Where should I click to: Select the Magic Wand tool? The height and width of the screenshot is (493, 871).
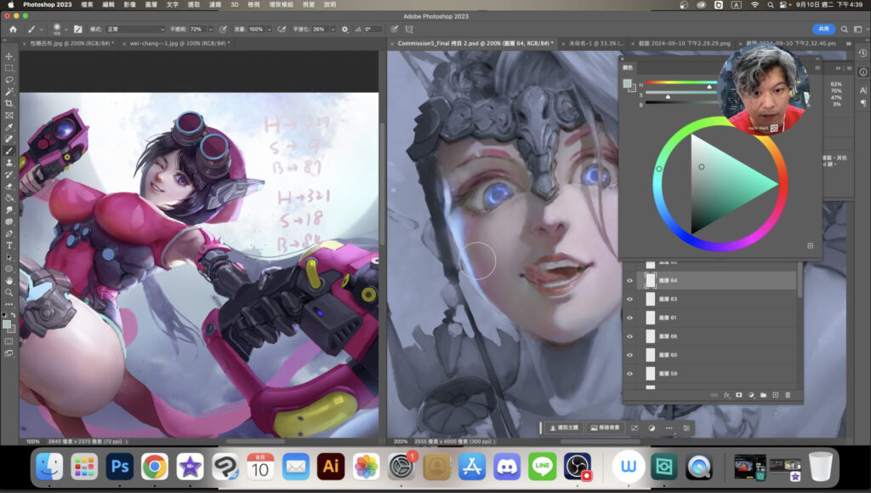click(x=9, y=91)
